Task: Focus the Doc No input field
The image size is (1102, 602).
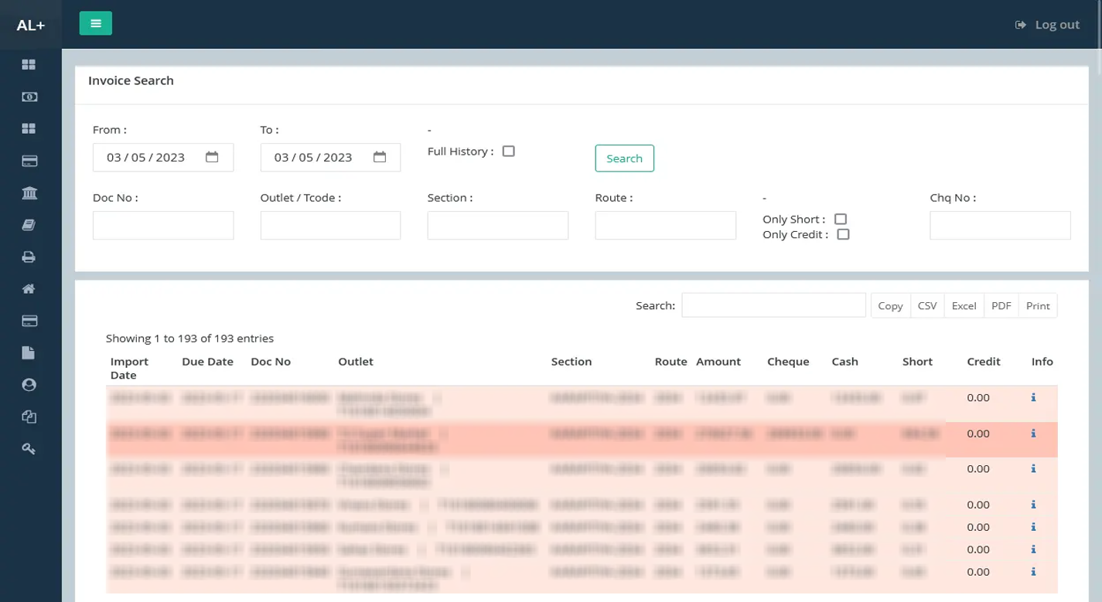Action: tap(163, 226)
